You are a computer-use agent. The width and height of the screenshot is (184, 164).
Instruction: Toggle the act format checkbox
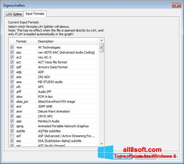[x=12, y=62]
